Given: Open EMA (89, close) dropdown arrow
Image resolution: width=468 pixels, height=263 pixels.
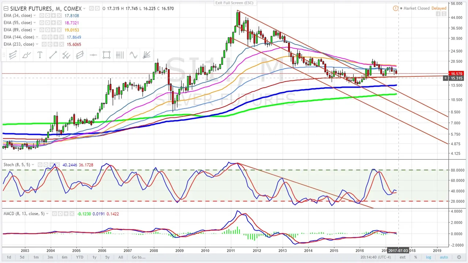Looking at the screenshot, I should click(x=34, y=30).
